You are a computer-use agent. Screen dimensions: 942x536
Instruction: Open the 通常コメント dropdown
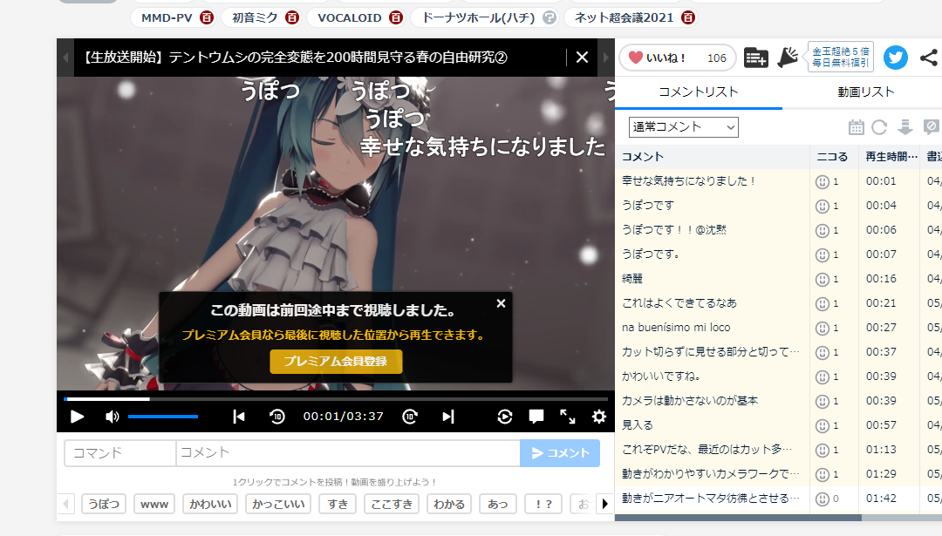coord(683,127)
